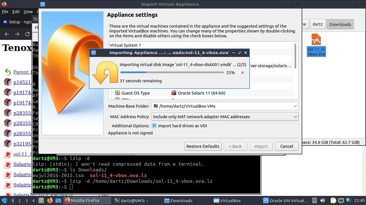This screenshot has height=205, width=366.
Task: Click Restore Defaults button
Action: [203, 146]
